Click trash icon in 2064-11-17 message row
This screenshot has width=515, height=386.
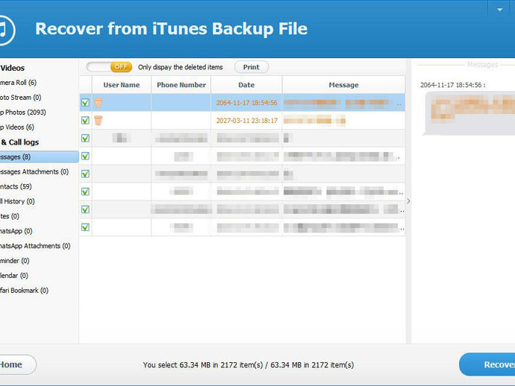tap(99, 103)
